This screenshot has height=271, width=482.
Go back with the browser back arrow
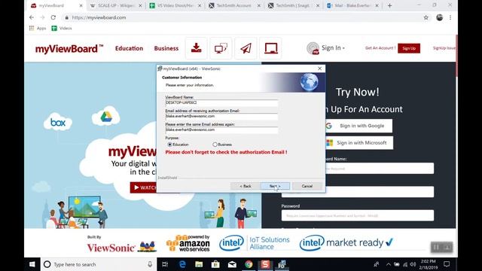click(x=32, y=17)
